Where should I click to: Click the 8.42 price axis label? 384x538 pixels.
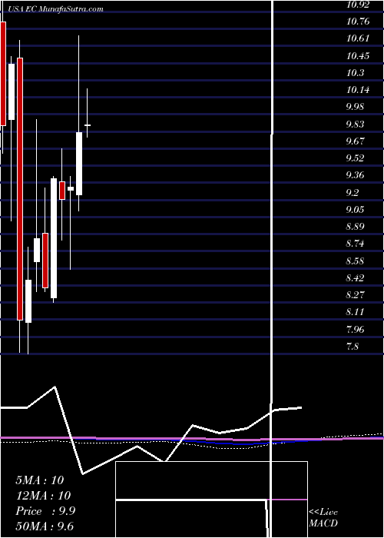point(355,278)
